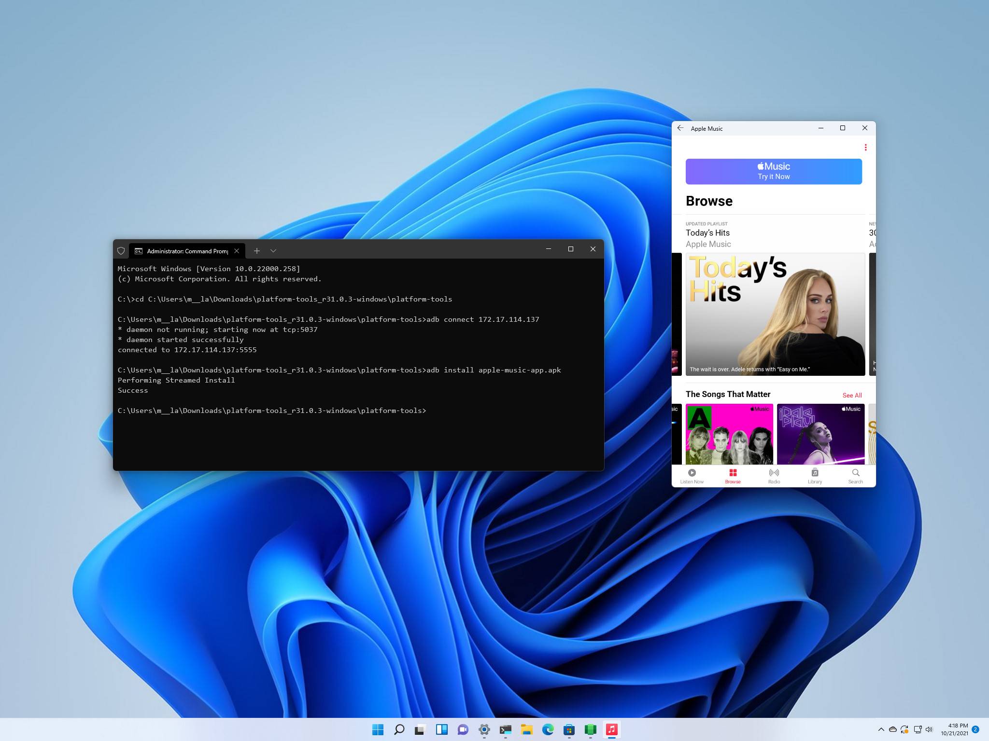Image resolution: width=989 pixels, height=741 pixels.
Task: Open the pink A-List playlist thumbnail
Action: click(729, 434)
